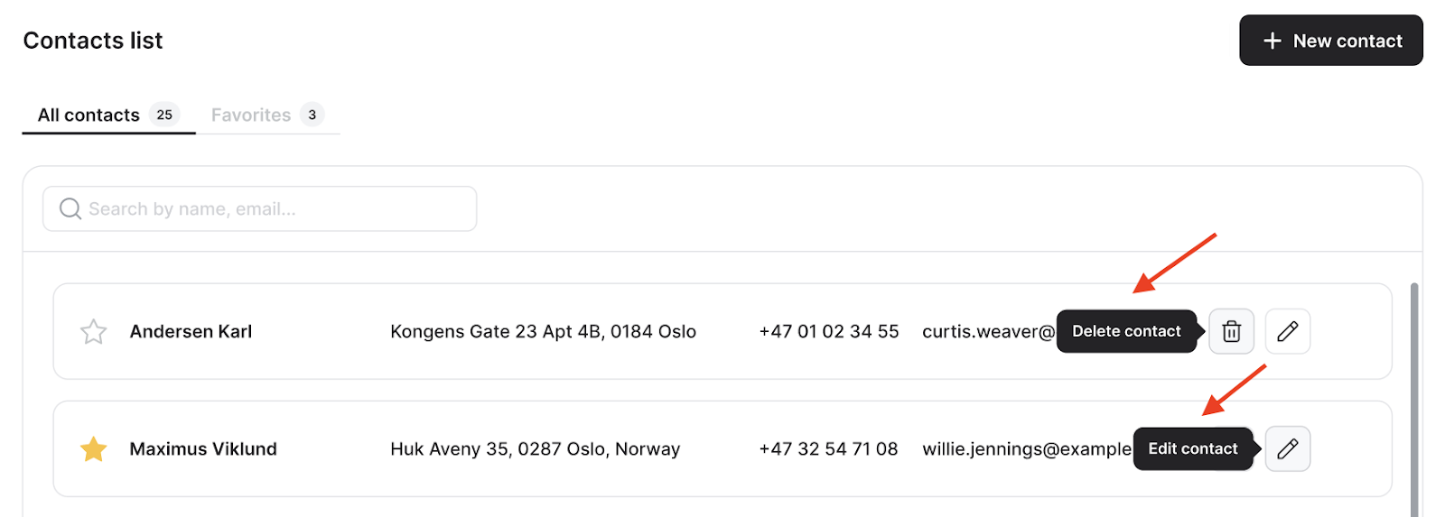Select the Maximus Viklund contact name
Image resolution: width=1445 pixels, height=517 pixels.
tap(203, 448)
